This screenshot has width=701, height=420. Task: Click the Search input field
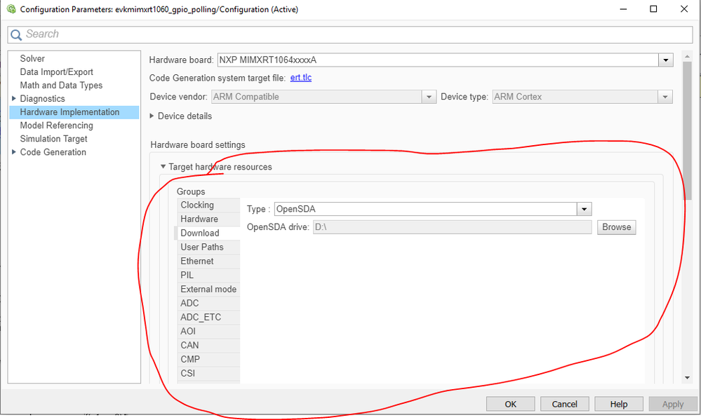pos(350,34)
